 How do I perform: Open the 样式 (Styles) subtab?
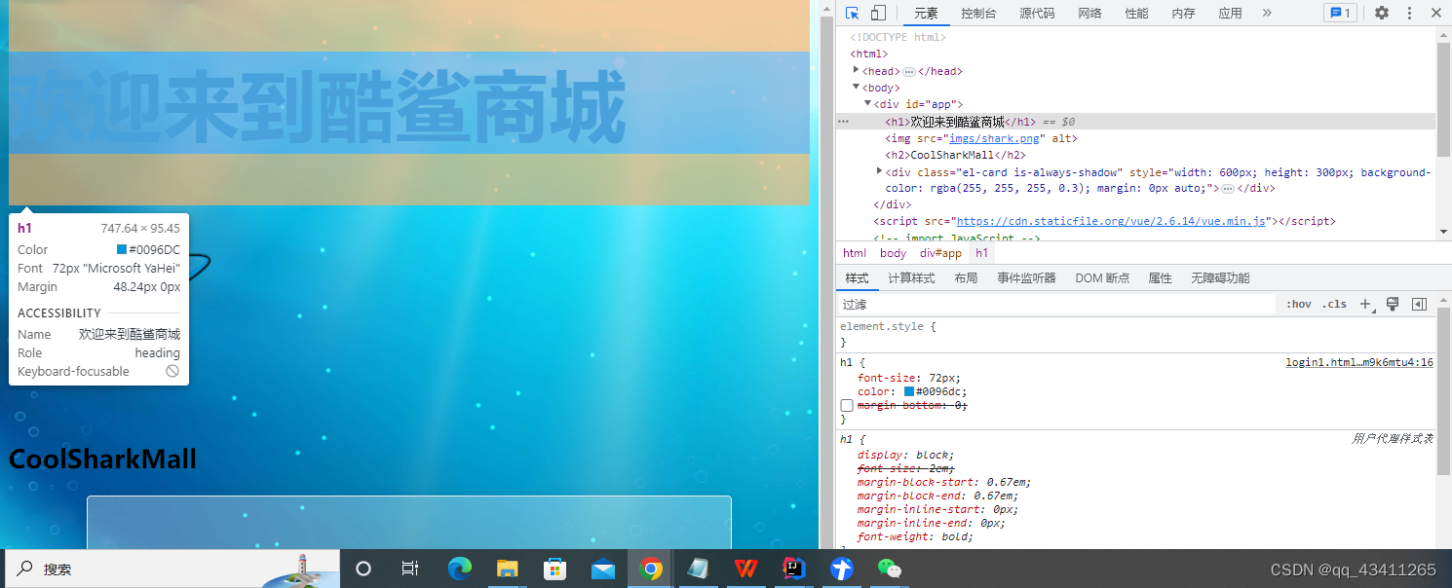[857, 278]
